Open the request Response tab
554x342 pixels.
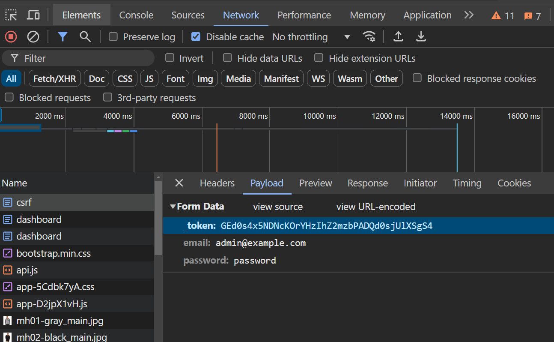point(367,183)
